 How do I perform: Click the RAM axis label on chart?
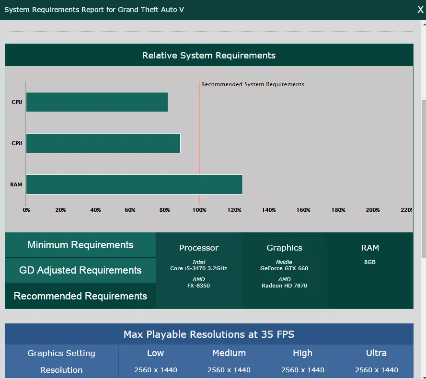click(16, 184)
